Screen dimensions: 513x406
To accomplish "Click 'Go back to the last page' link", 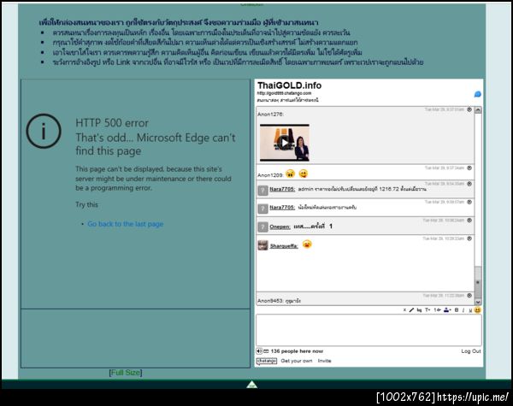I will [x=126, y=224].
